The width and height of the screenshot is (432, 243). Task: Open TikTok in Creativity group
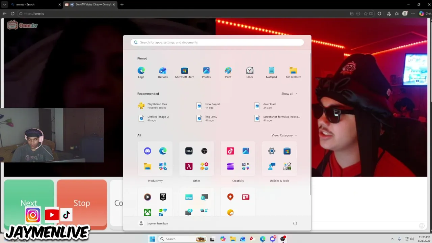pyautogui.click(x=230, y=151)
